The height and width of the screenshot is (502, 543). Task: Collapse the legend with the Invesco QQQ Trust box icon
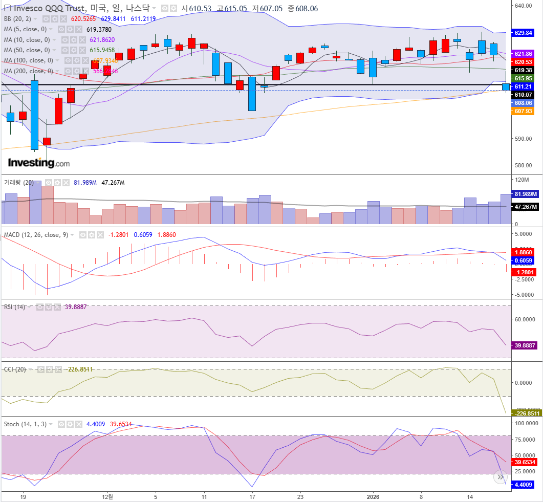(x=7, y=8)
